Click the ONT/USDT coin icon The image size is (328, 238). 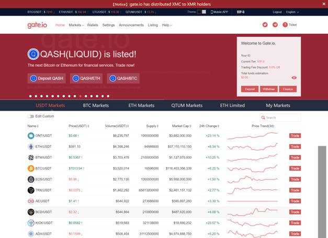pos(31,136)
